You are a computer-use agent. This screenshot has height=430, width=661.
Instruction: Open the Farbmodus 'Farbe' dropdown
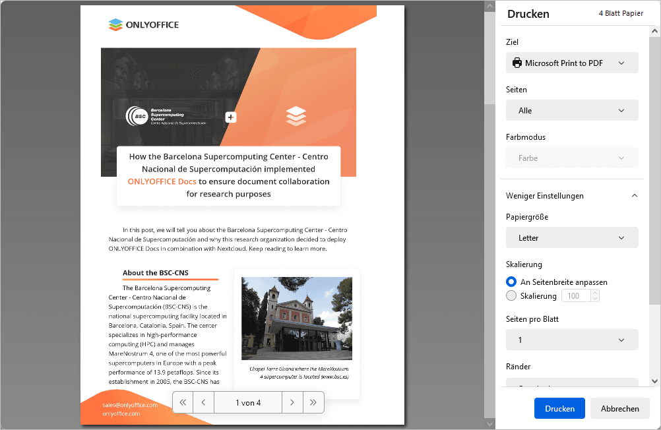[x=572, y=158]
